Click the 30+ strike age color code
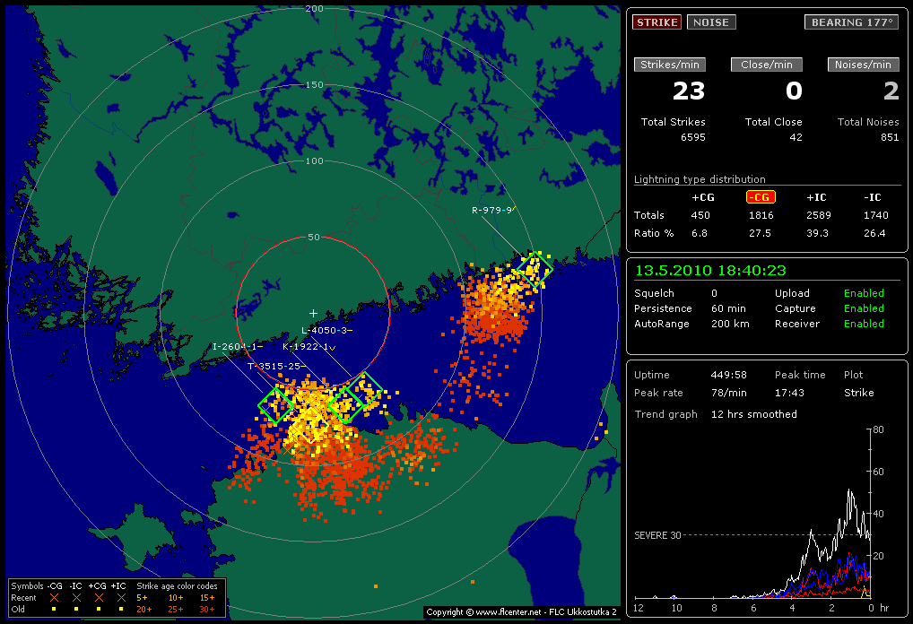This screenshot has width=913, height=624. tap(205, 609)
